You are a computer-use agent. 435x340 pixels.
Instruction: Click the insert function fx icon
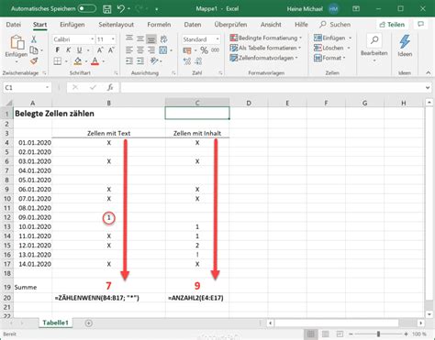110,88
